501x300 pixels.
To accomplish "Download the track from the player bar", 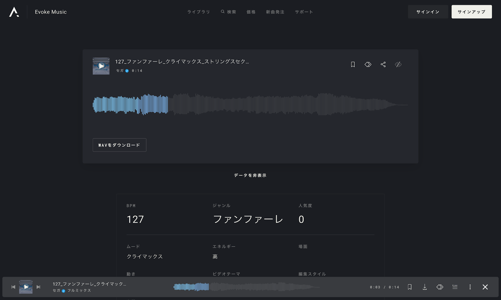I will (x=424, y=287).
